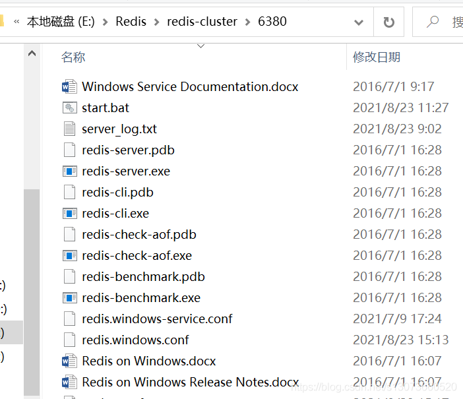Viewport: 463px width, 399px height.
Task: Expand the chevron after Redis in the path
Action: (x=156, y=22)
